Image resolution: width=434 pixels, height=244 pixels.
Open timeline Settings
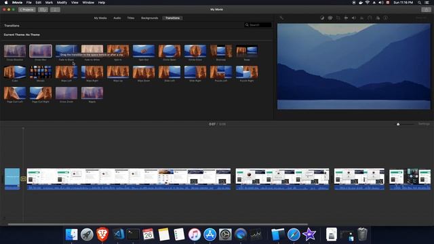pyautogui.click(x=424, y=124)
